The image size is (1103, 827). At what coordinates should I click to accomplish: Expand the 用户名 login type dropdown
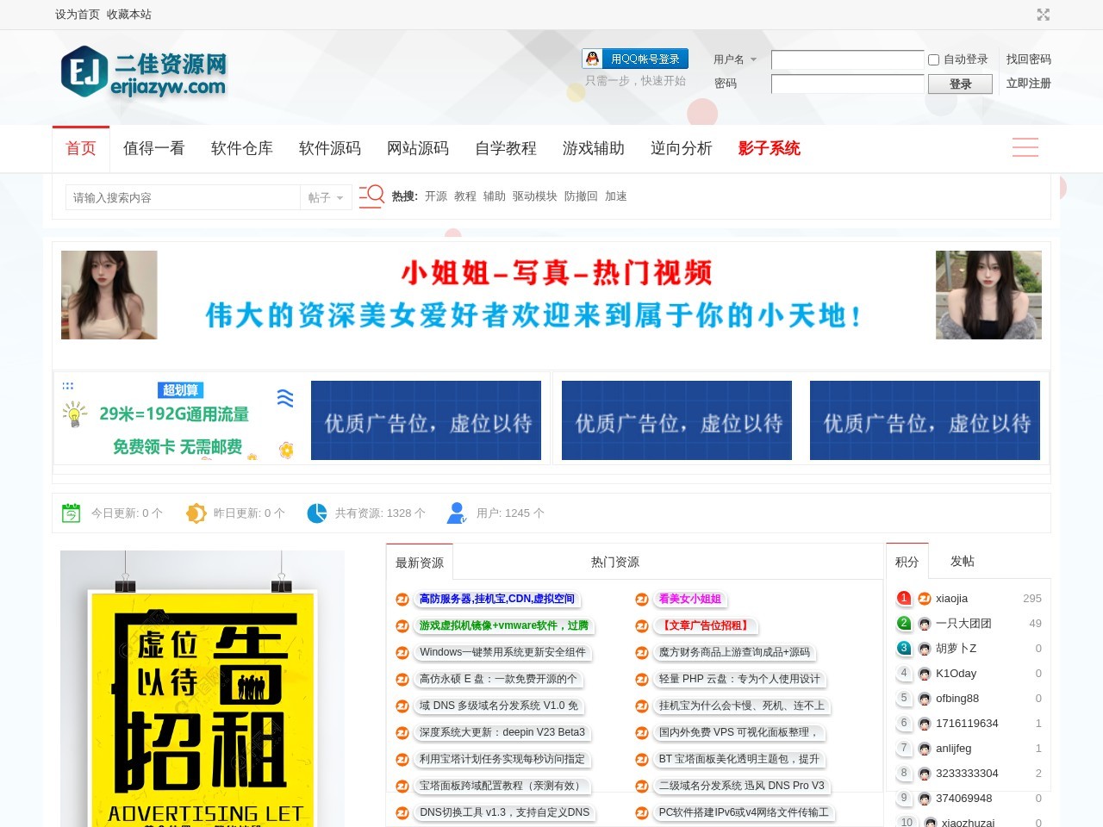735,59
